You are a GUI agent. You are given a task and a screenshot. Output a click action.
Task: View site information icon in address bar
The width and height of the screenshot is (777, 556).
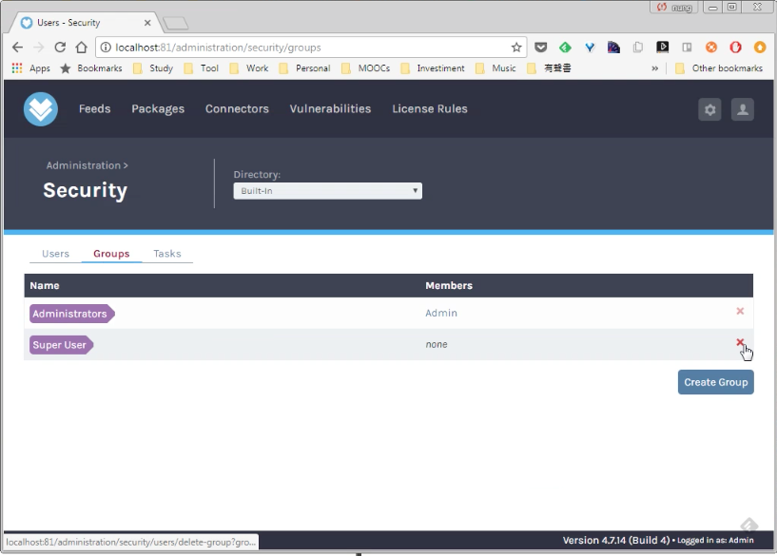(x=106, y=48)
